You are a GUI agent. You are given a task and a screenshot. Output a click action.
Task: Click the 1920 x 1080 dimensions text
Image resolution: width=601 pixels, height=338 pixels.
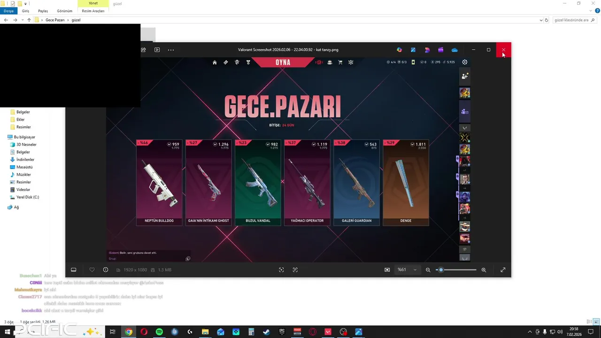point(135,270)
